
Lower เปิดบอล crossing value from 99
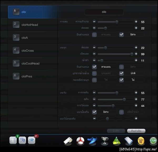point(94,54)
